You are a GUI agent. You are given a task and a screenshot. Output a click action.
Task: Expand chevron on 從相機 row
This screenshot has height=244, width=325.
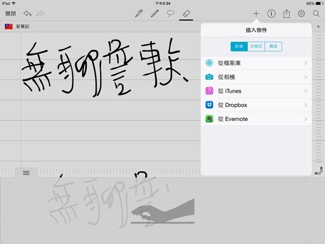pos(305,77)
